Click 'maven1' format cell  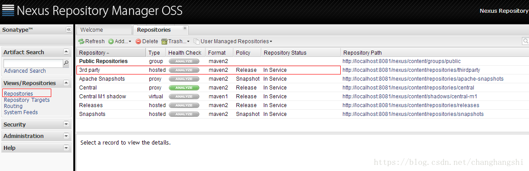(x=218, y=96)
